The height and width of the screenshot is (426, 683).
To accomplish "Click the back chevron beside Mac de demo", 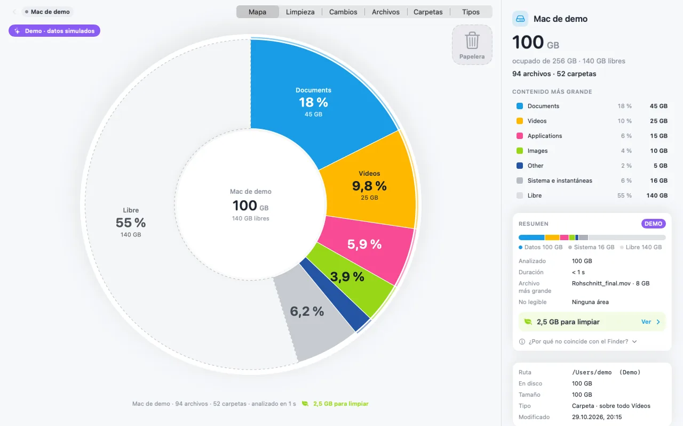I will click(x=14, y=12).
